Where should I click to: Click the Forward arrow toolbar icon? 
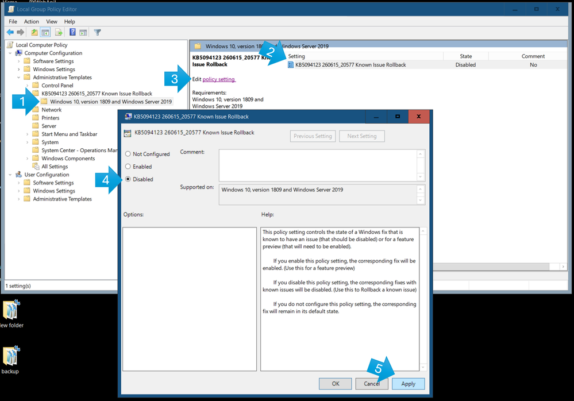pyautogui.click(x=21, y=32)
